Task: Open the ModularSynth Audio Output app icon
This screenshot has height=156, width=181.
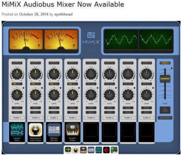Action: (x=35, y=130)
